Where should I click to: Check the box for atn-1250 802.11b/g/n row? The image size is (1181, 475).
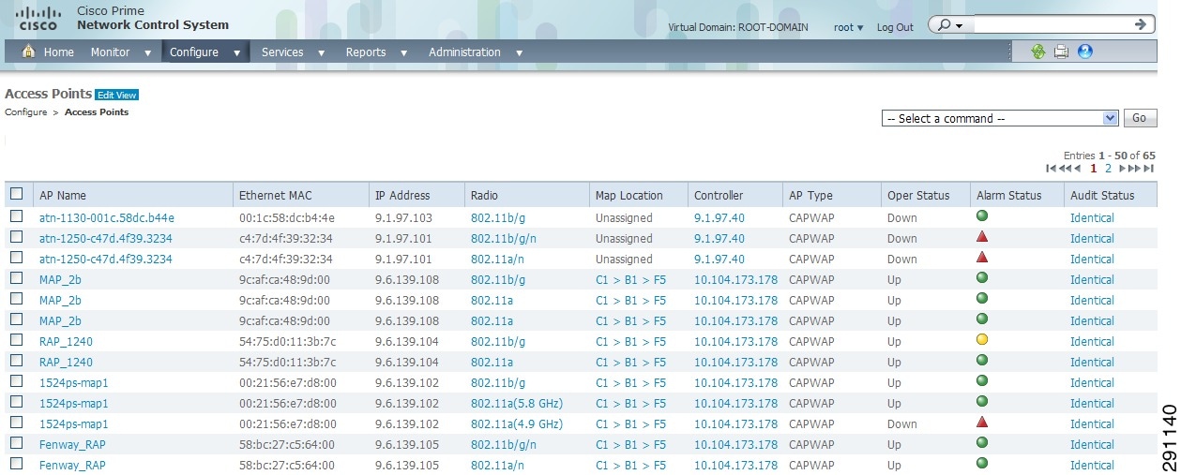16,237
